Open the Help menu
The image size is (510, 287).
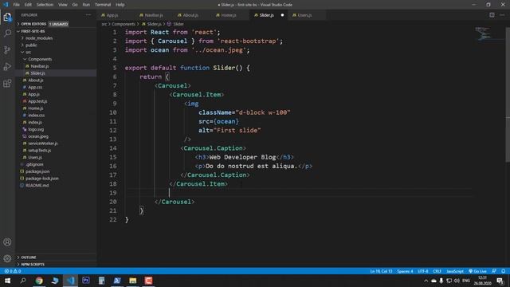point(120,5)
